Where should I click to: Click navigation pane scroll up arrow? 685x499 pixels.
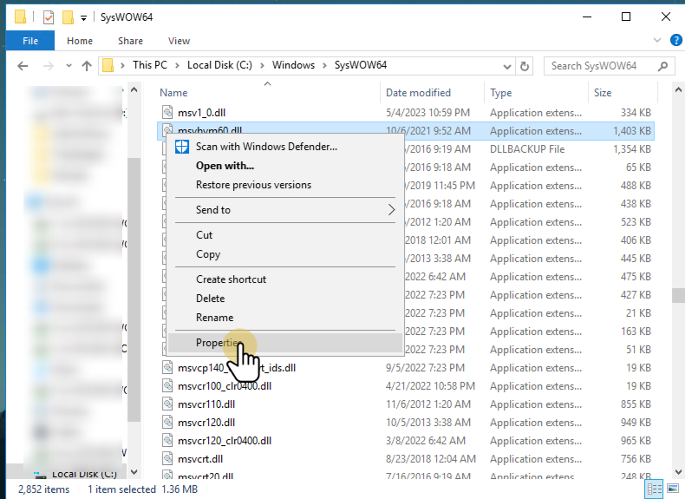click(x=134, y=90)
